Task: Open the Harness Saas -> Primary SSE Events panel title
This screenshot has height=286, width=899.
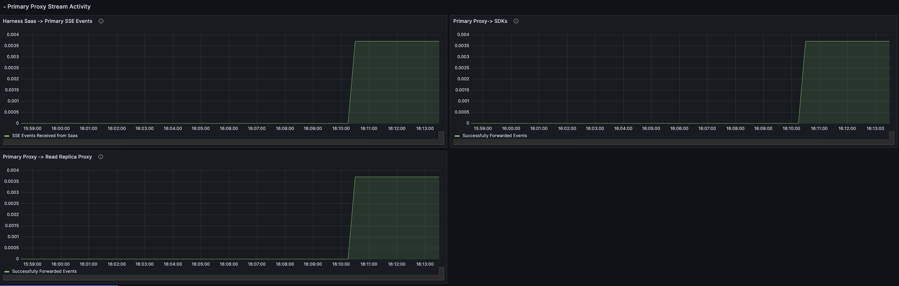Action: [x=48, y=21]
